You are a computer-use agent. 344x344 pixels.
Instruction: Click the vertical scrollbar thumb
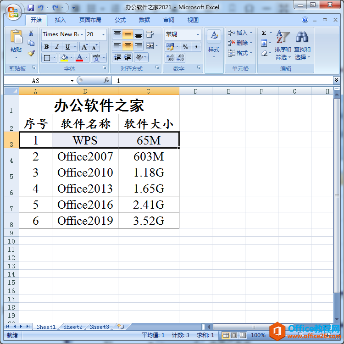[337, 195]
